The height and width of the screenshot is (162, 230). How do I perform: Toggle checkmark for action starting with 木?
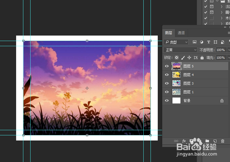click(x=206, y=18)
